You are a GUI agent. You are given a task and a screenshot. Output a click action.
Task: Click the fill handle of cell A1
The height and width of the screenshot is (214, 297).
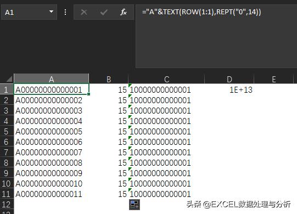(x=88, y=94)
